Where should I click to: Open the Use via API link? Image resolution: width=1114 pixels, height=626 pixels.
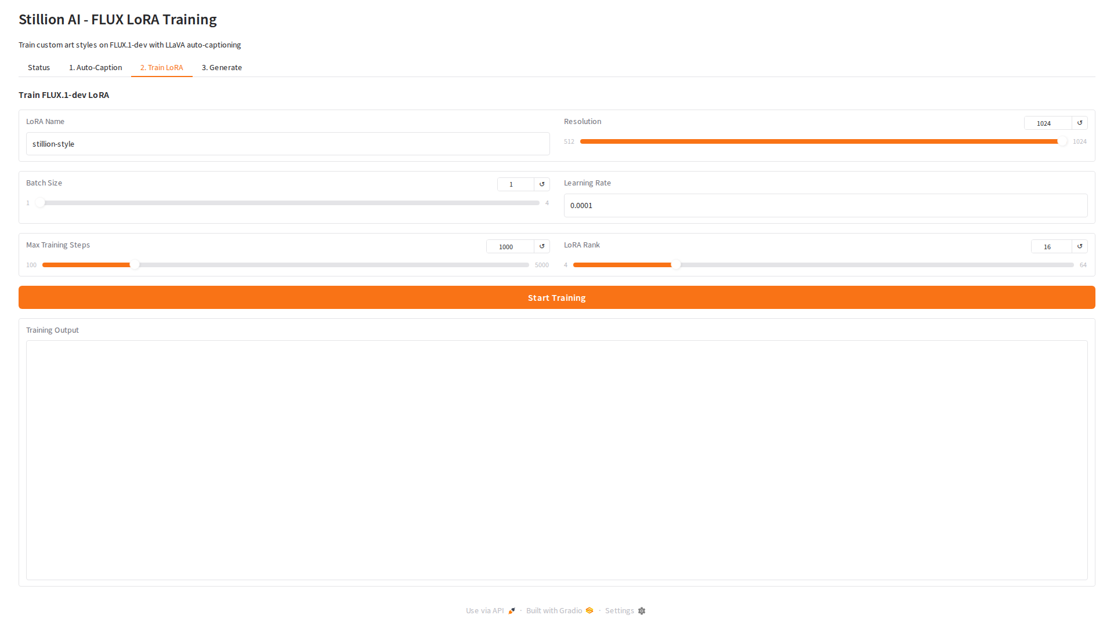point(484,611)
